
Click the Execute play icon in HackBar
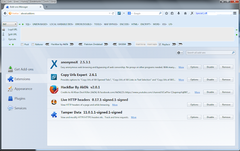[x=3, y=39]
